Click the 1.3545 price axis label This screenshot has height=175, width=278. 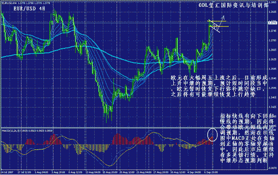[273, 78]
